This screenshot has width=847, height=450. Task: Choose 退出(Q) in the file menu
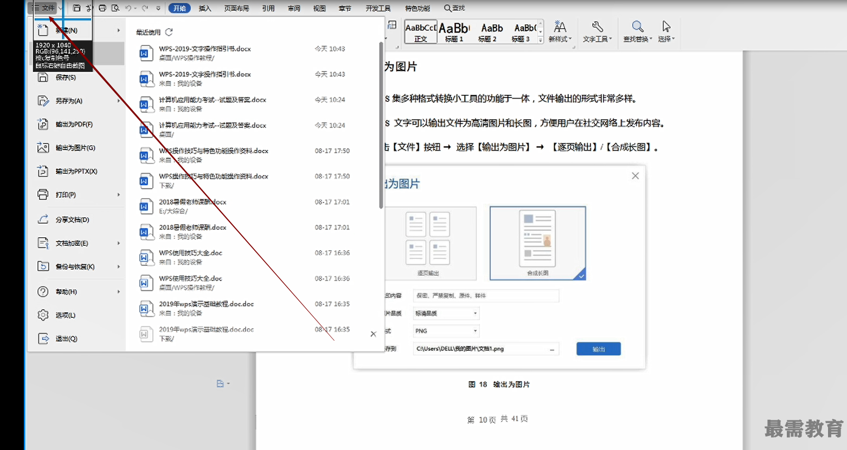[76, 338]
